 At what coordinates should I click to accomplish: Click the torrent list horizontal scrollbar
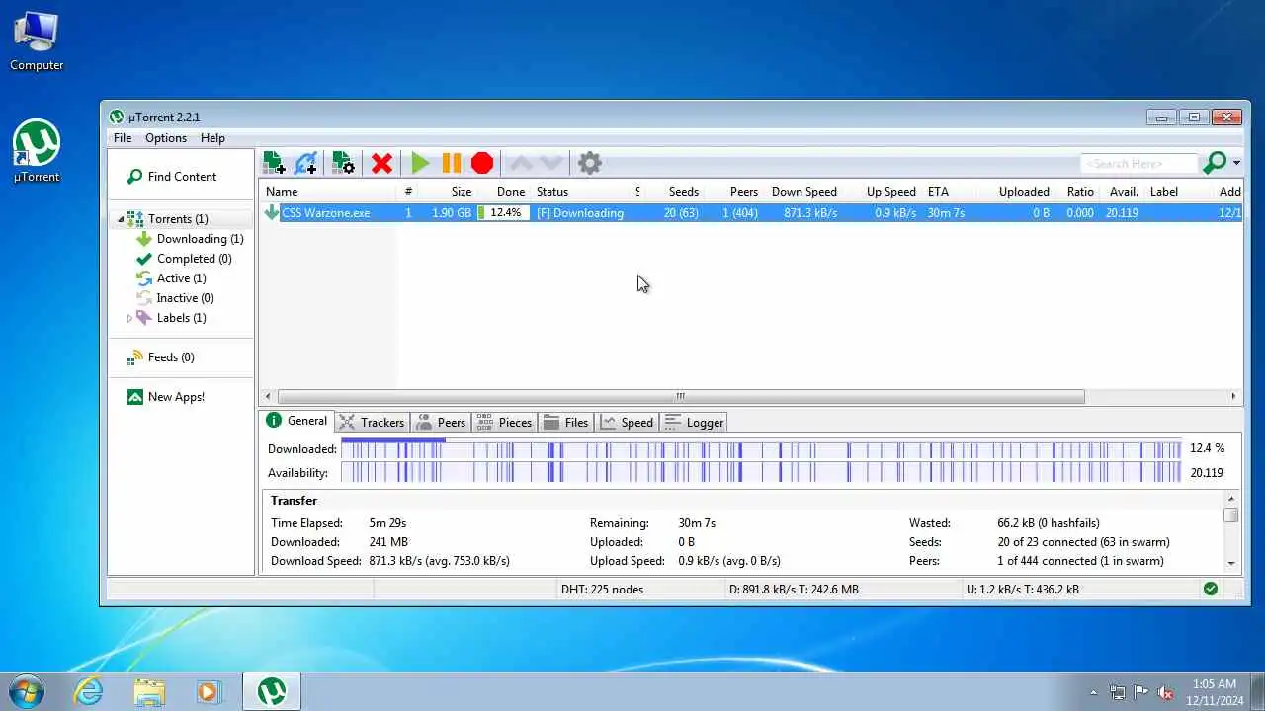(x=681, y=396)
